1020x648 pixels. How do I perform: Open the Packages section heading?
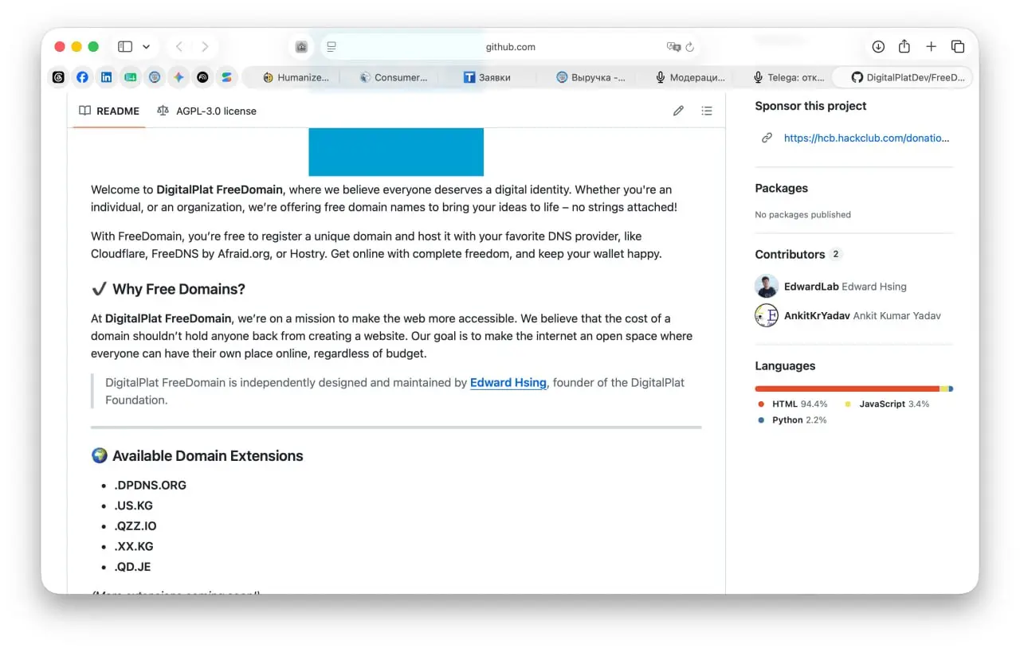pyautogui.click(x=782, y=189)
